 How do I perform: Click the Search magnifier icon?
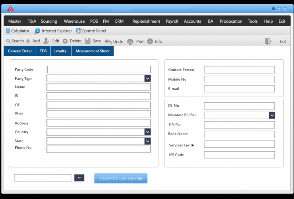[x=8, y=41]
